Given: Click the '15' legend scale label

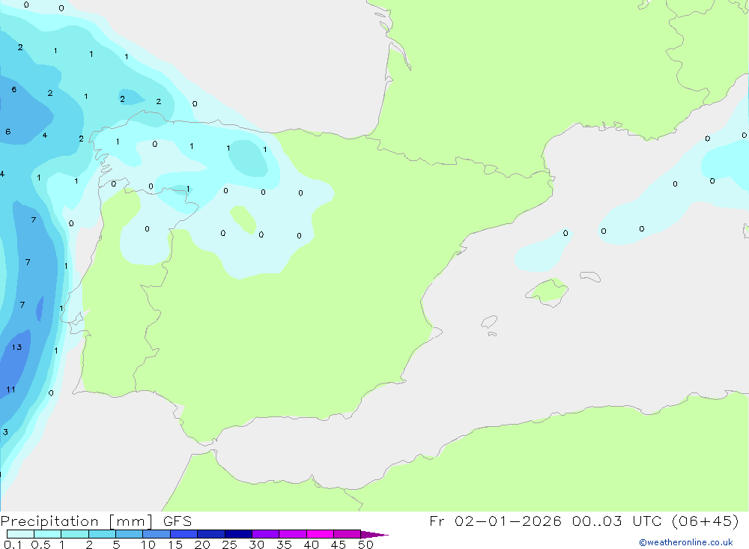Looking at the screenshot, I should click(x=175, y=545).
